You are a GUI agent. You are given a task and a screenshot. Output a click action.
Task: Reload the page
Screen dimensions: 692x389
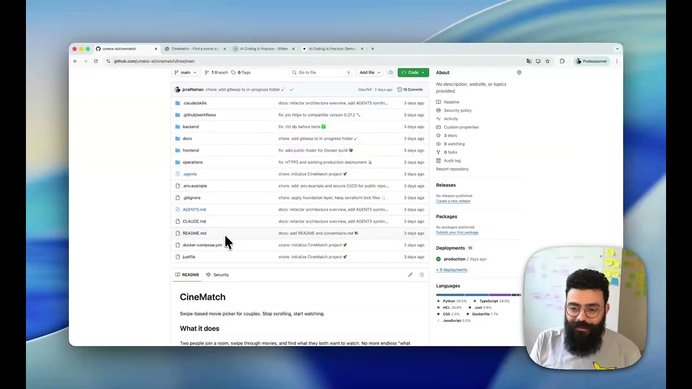pyautogui.click(x=96, y=61)
